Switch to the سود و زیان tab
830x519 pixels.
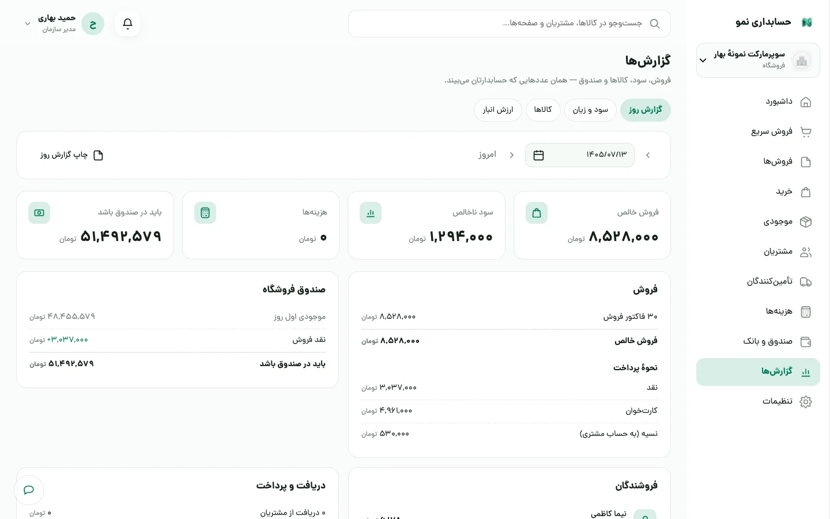coord(590,110)
